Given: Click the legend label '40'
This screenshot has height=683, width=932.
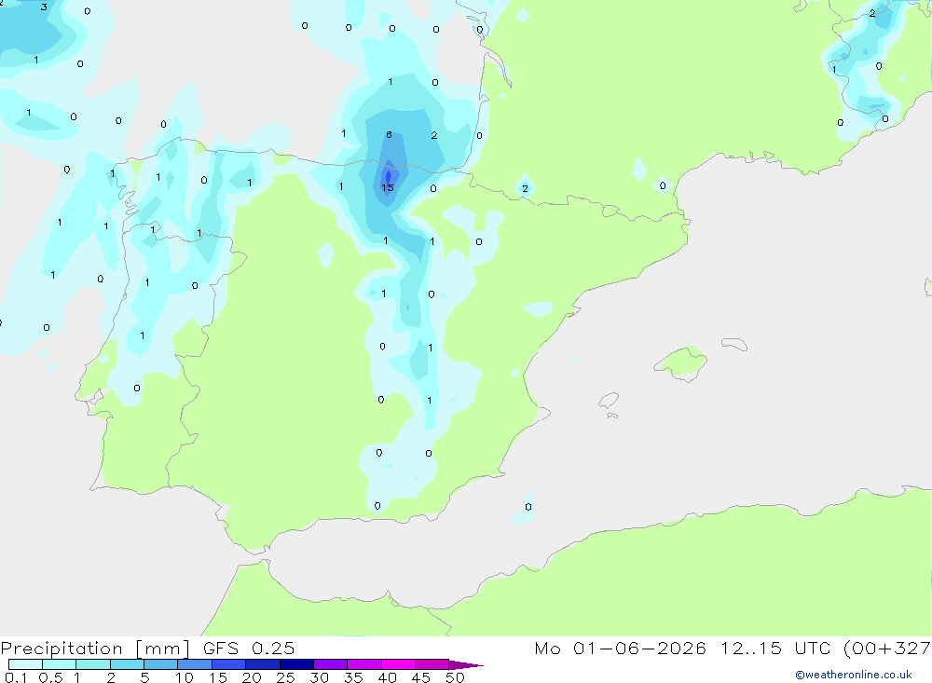Looking at the screenshot, I should (387, 677).
